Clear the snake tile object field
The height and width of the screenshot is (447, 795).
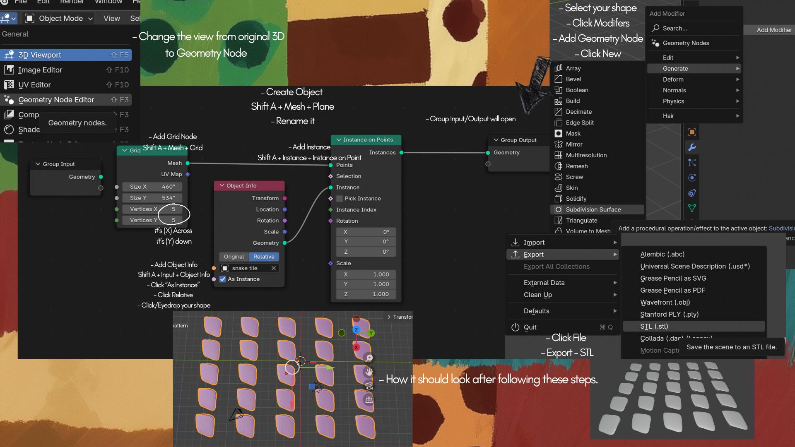point(274,268)
